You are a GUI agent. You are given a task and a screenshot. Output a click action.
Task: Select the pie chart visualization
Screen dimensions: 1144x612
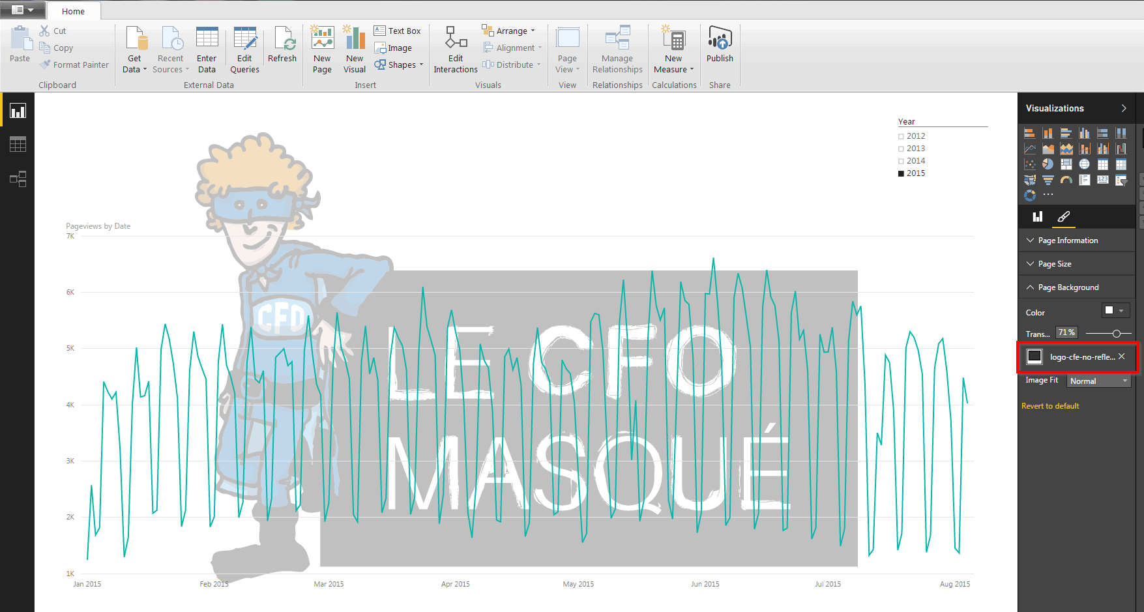click(x=1048, y=164)
